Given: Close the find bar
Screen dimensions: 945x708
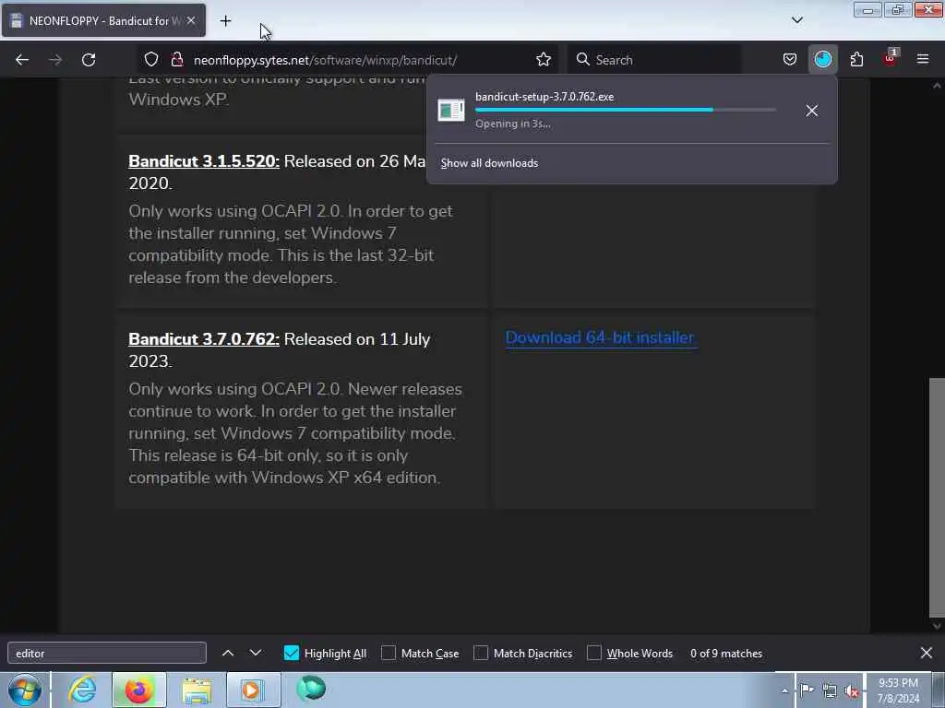Looking at the screenshot, I should click(x=927, y=654).
